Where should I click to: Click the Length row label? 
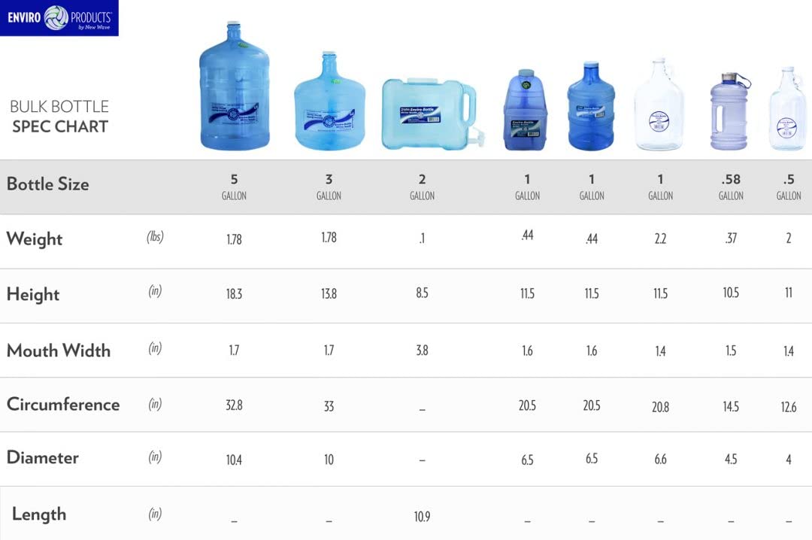click(x=39, y=514)
